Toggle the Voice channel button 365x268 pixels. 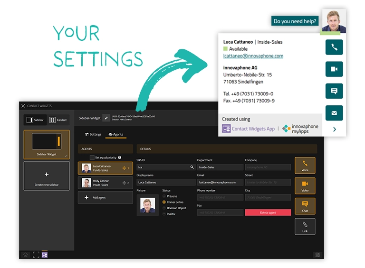pyautogui.click(x=305, y=166)
